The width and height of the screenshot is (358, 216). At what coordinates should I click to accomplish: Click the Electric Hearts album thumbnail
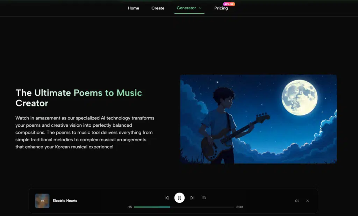click(x=42, y=201)
